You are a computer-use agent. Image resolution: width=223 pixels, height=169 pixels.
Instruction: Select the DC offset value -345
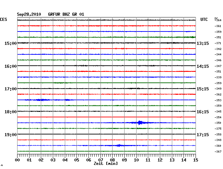coord(218,112)
